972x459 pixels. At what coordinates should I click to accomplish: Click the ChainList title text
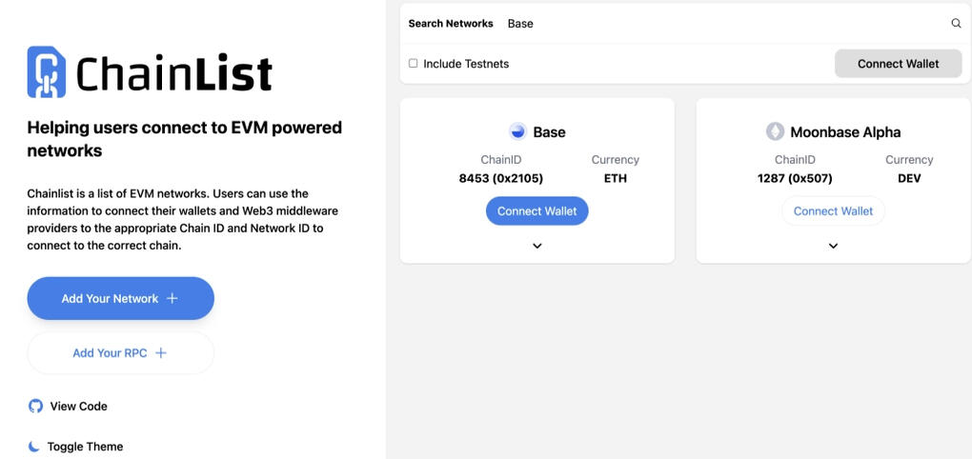[x=174, y=73]
